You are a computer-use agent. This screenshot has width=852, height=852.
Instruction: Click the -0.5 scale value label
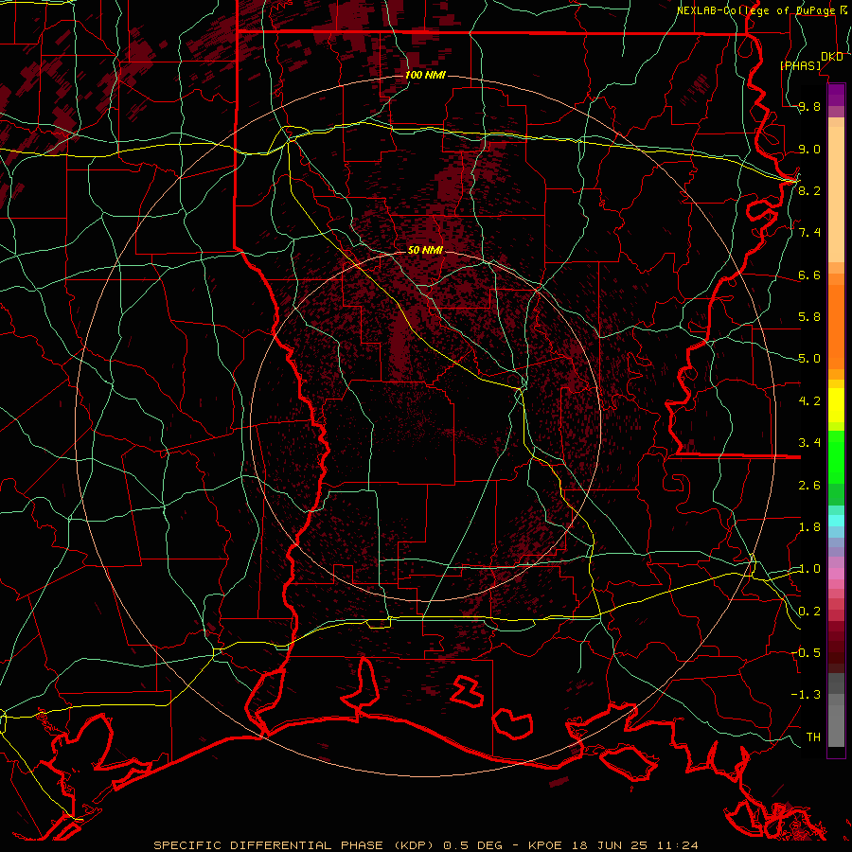pos(806,652)
